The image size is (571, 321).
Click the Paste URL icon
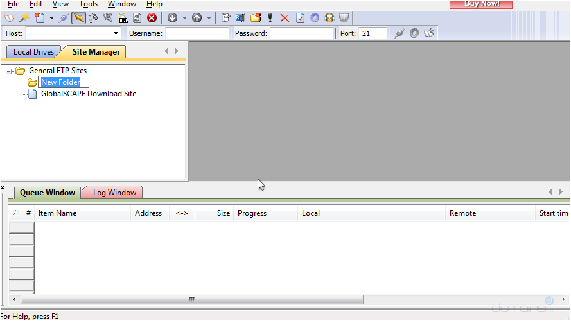point(122,18)
